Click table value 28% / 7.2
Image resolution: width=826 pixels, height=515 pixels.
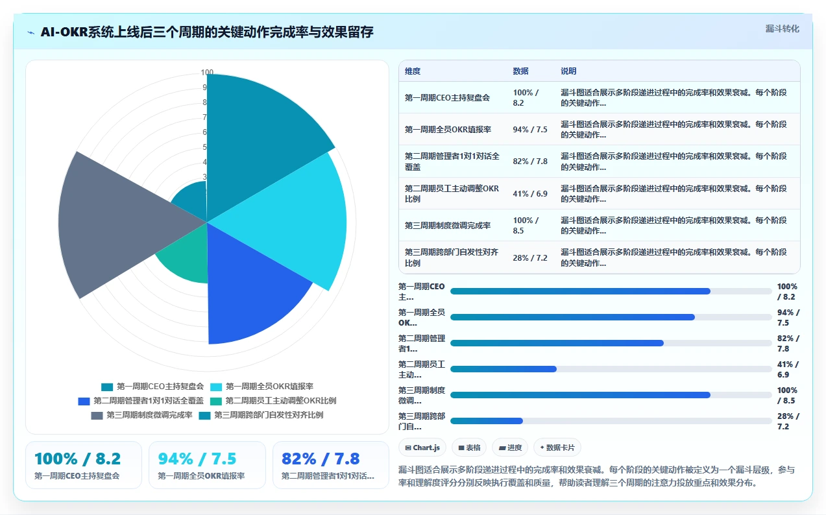pos(530,257)
